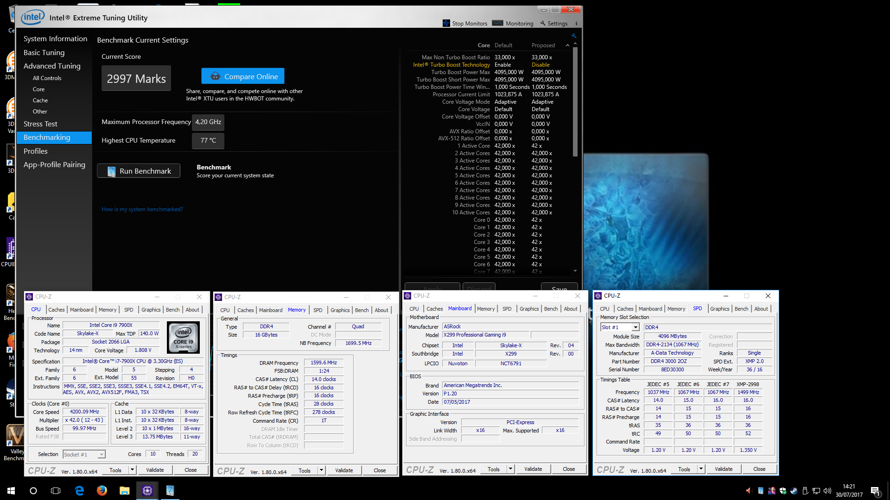The height and width of the screenshot is (500, 890).
Task: Click Tools button in Mainboard CPU-Z window
Action: coord(494,469)
